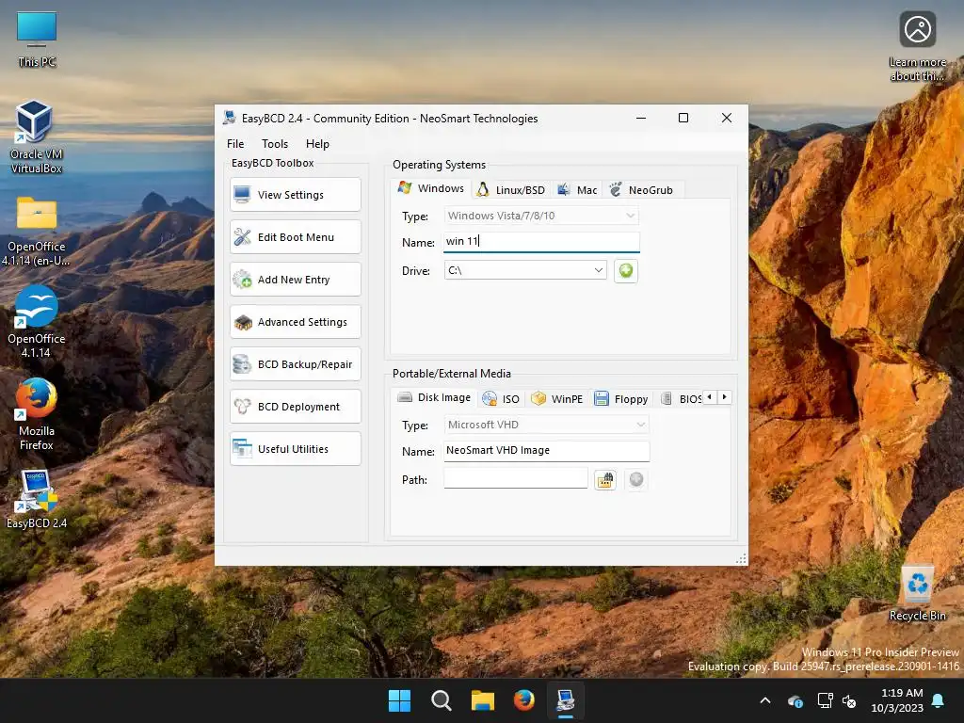Screen dimensions: 964x723
Task: Select OpenOffice 4.1.14 (en-US) folder icon
Action: pyautogui.click(x=37, y=232)
